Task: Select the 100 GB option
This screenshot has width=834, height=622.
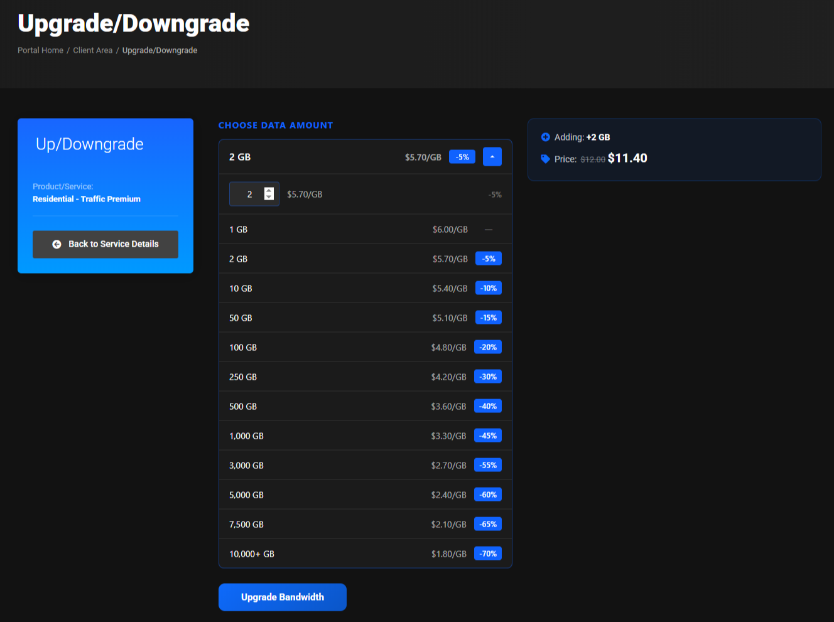Action: click(x=366, y=347)
